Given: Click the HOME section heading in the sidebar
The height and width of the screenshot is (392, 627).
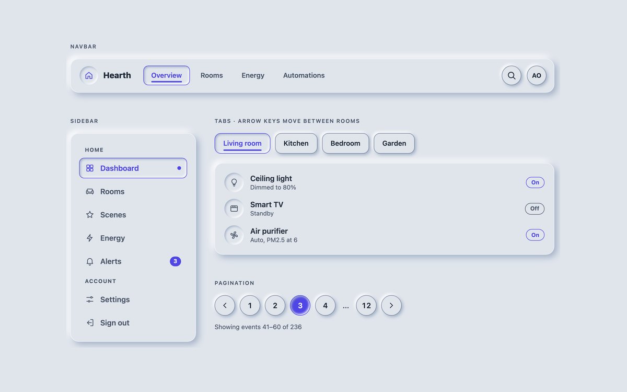Looking at the screenshot, I should pyautogui.click(x=95, y=150).
